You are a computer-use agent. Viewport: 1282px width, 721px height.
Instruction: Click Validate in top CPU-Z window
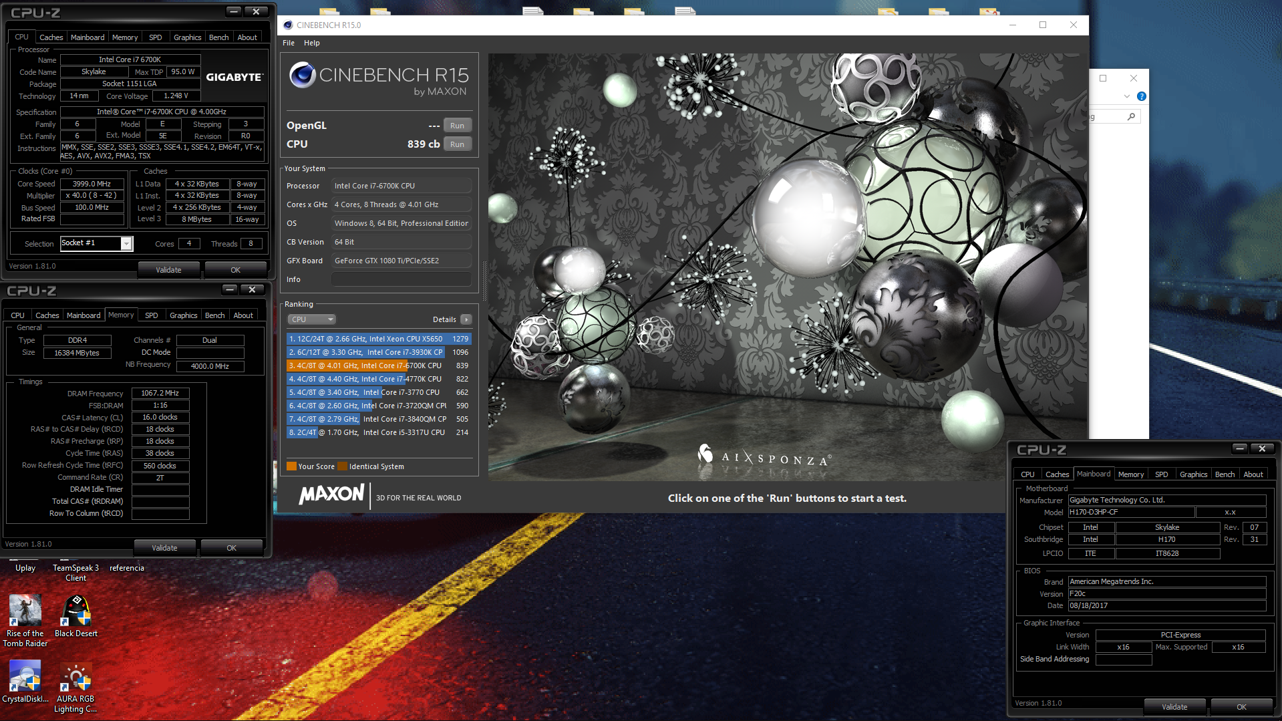[x=168, y=270]
